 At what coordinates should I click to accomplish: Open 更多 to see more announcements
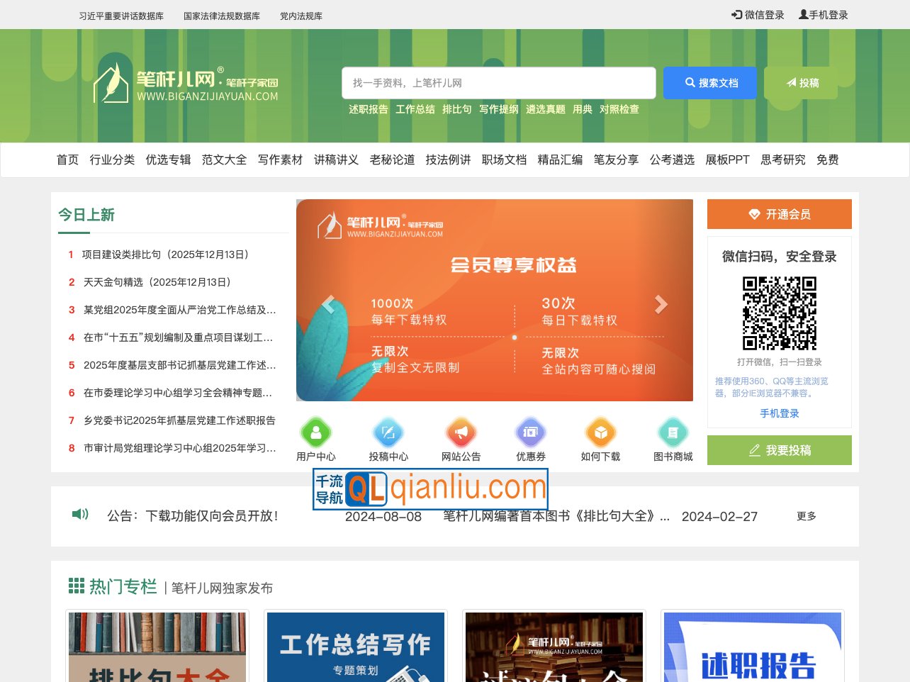point(805,517)
